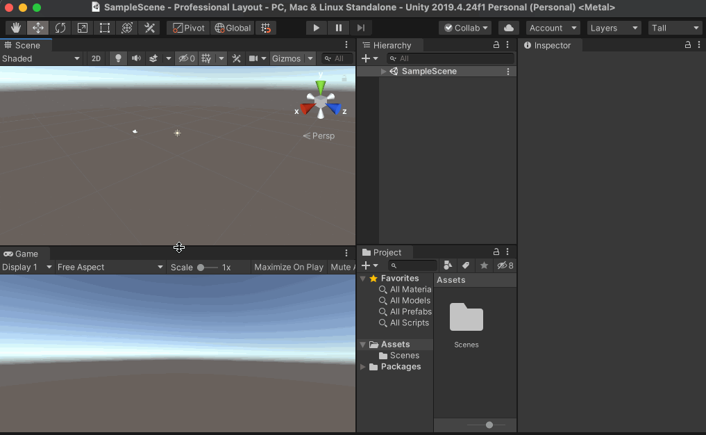Select the Move tool

[x=37, y=28]
